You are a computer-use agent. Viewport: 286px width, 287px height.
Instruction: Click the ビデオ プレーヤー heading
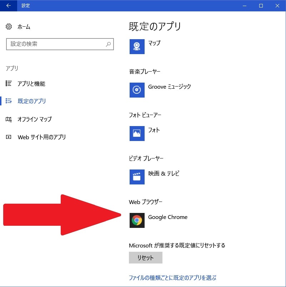pos(146,158)
